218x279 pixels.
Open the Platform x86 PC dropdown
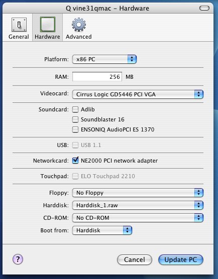tap(104, 59)
